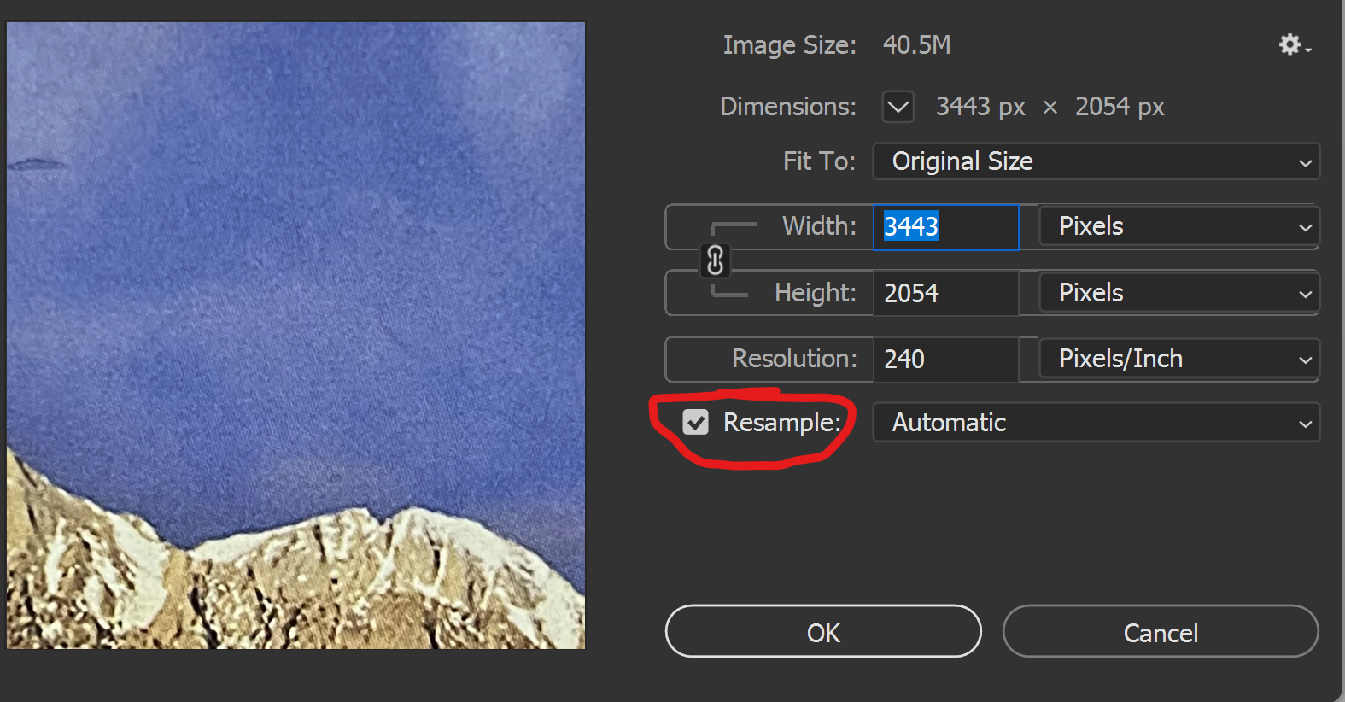Click the Dimensions label text
1345x702 pixels.
pyautogui.click(x=787, y=107)
